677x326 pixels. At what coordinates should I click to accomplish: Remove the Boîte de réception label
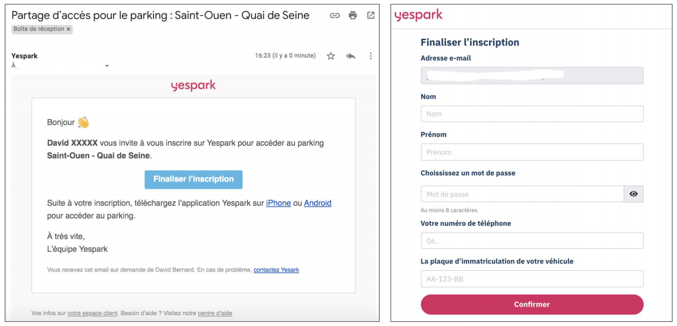(x=68, y=29)
